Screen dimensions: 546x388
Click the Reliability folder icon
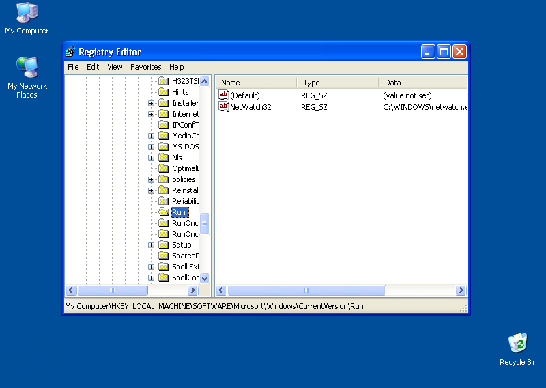coord(163,201)
